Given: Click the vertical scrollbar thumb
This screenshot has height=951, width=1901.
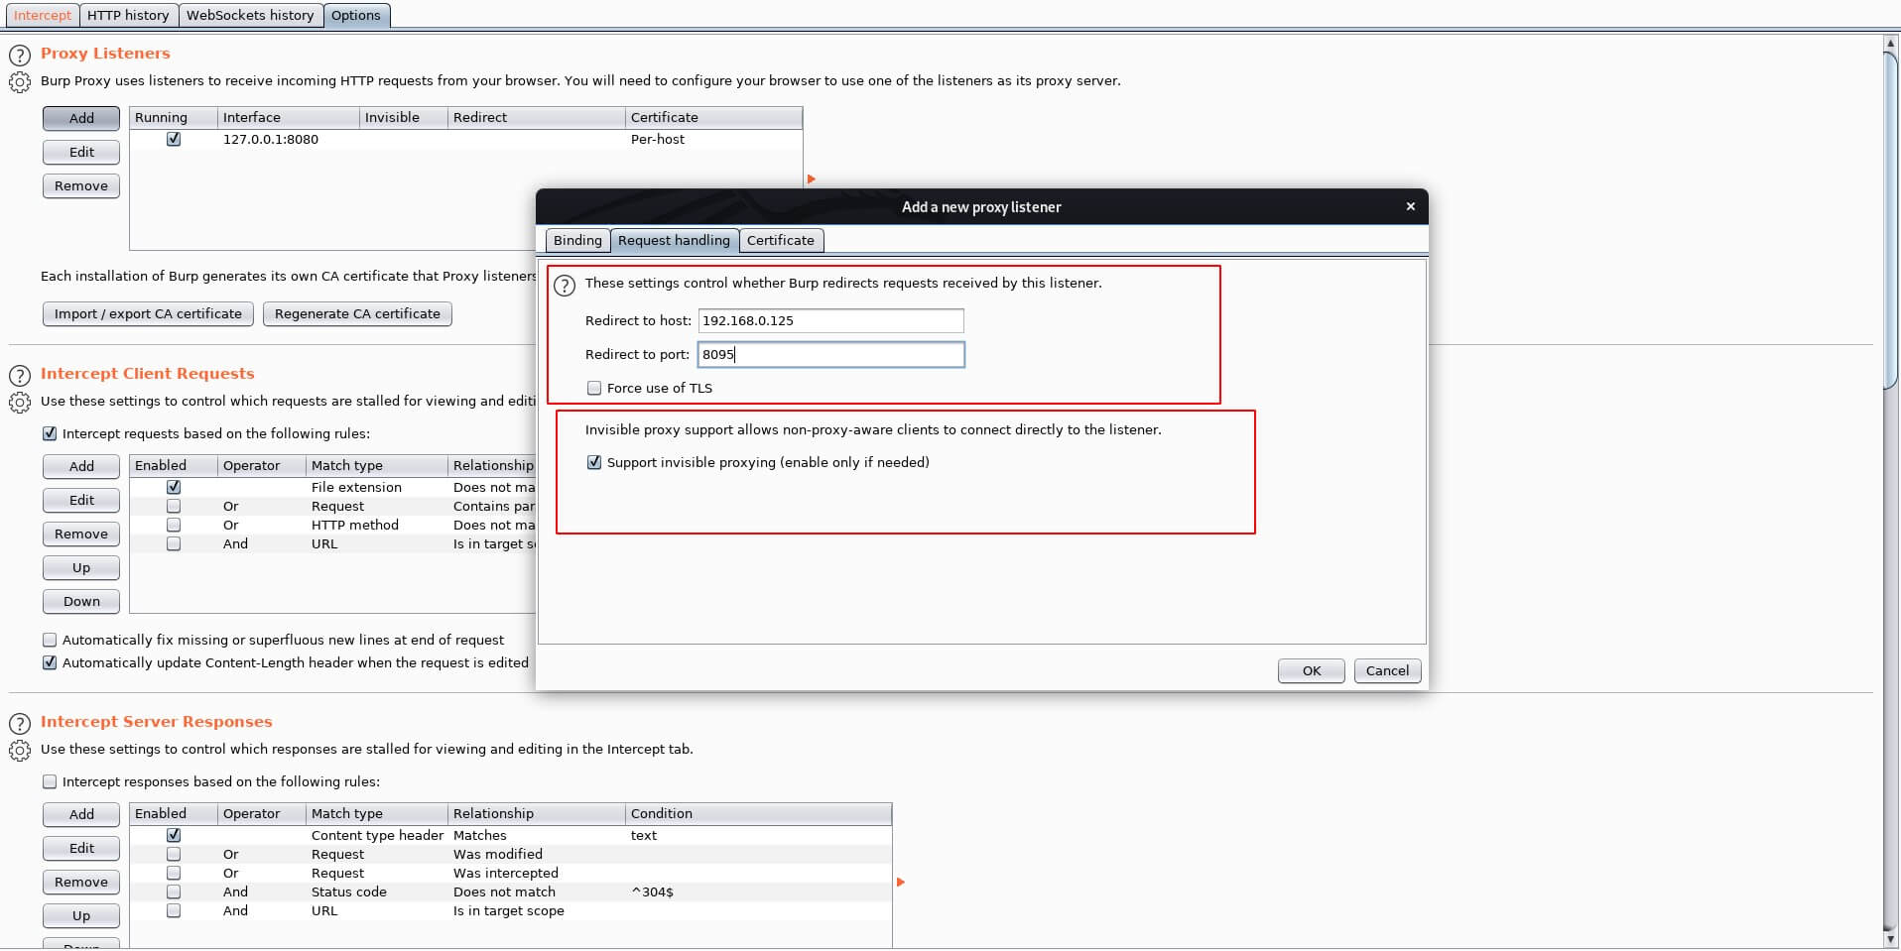Looking at the screenshot, I should [1891, 218].
